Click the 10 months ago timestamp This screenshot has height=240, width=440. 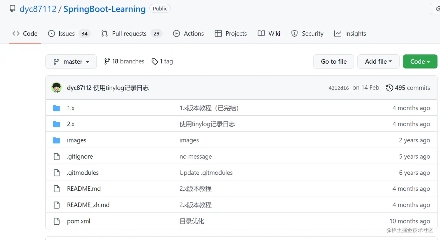410,221
